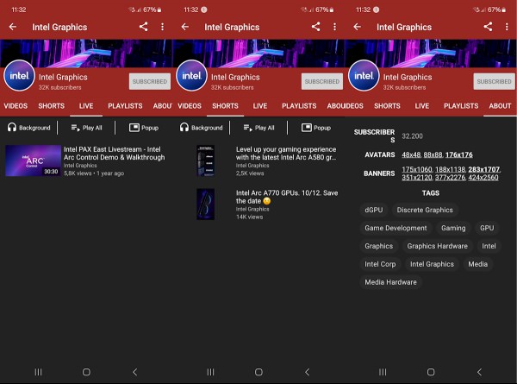Open 48x48 avatar link
The height and width of the screenshot is (384, 517).
(x=411, y=154)
